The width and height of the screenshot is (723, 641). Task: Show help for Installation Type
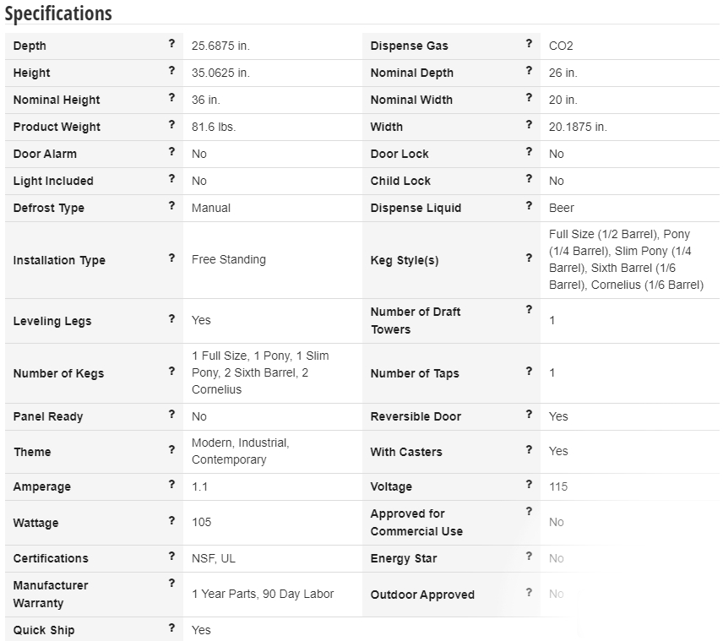(171, 258)
